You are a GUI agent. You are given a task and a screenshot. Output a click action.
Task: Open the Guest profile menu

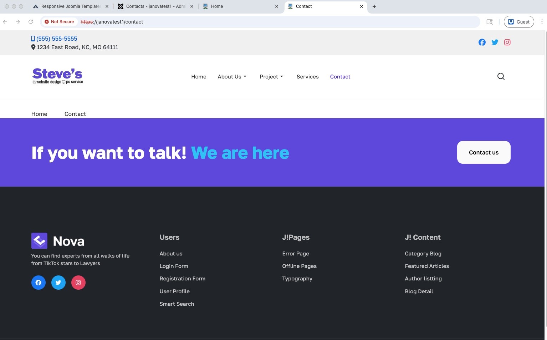[518, 22]
